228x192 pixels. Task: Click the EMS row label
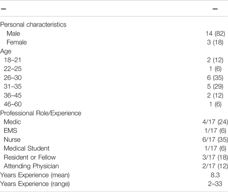pos(11,131)
